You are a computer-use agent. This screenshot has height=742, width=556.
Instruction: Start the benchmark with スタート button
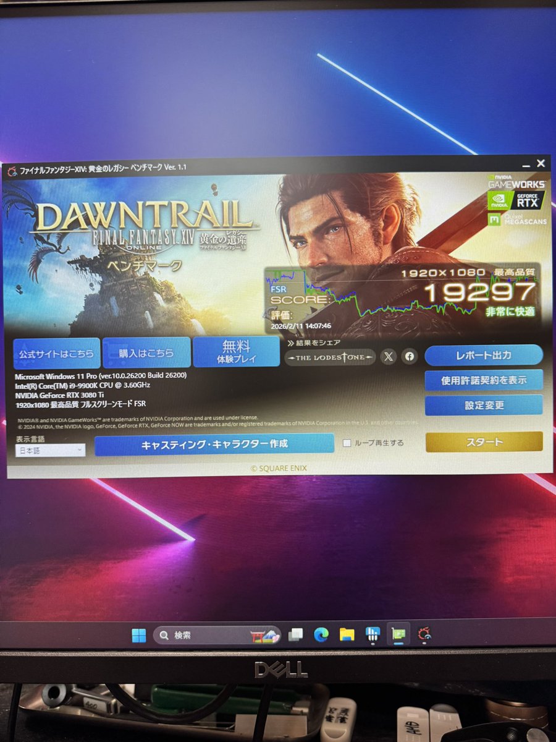(x=484, y=441)
